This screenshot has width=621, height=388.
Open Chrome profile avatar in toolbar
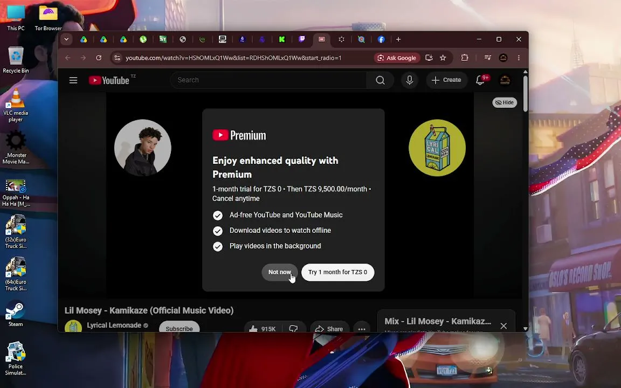pos(503,58)
